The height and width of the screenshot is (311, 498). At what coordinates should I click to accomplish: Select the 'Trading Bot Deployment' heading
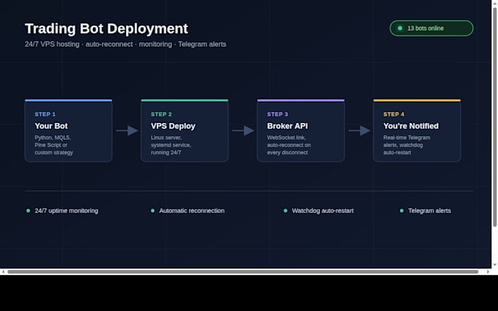[106, 29]
